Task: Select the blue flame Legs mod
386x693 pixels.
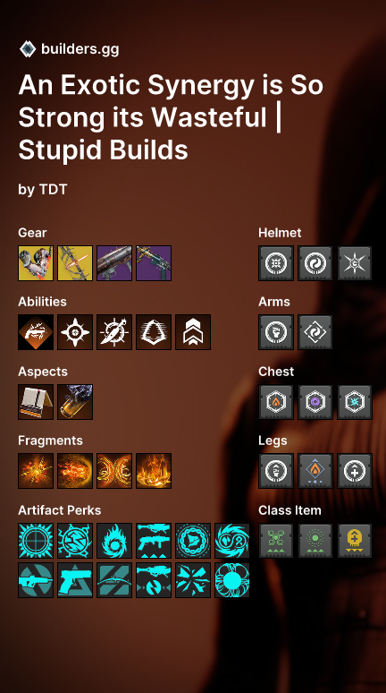Action: (315, 471)
